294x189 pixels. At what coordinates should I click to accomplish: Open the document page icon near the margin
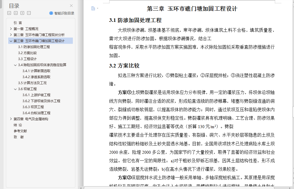[x=93, y=8]
